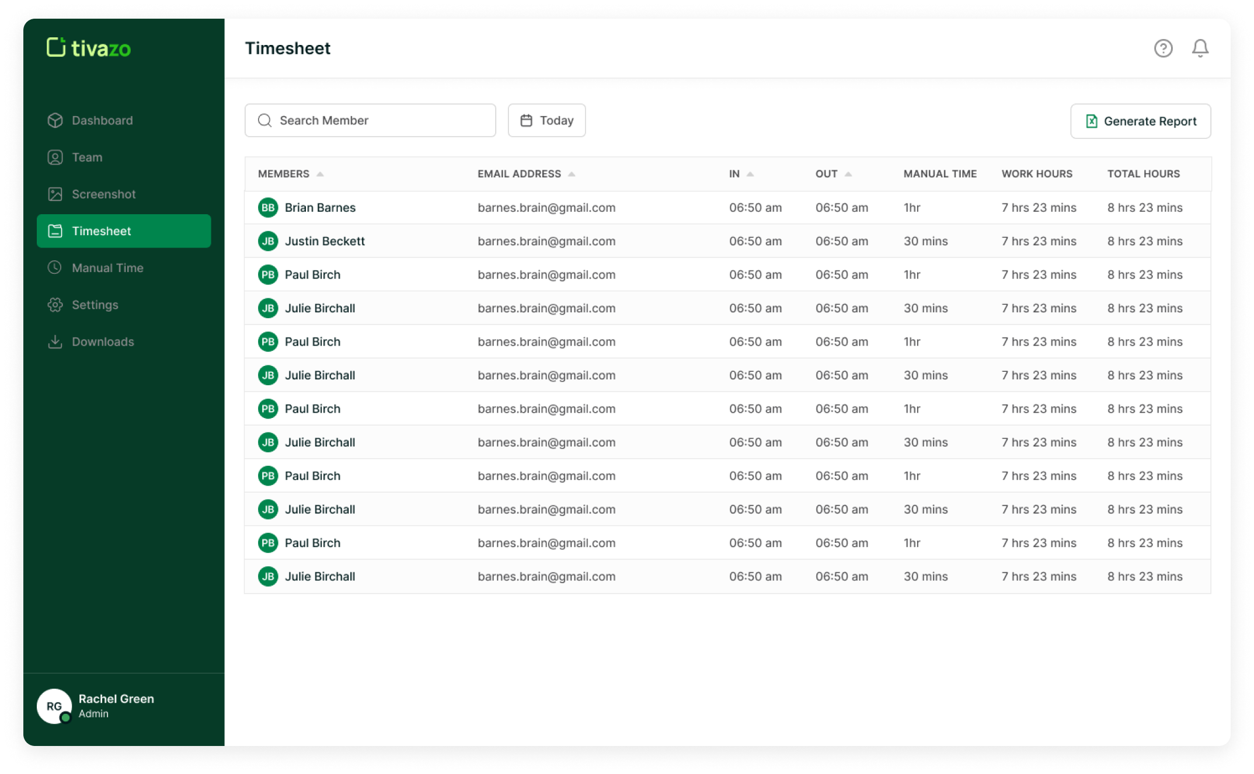Open Settings via the gear icon
1254x774 pixels.
(55, 304)
